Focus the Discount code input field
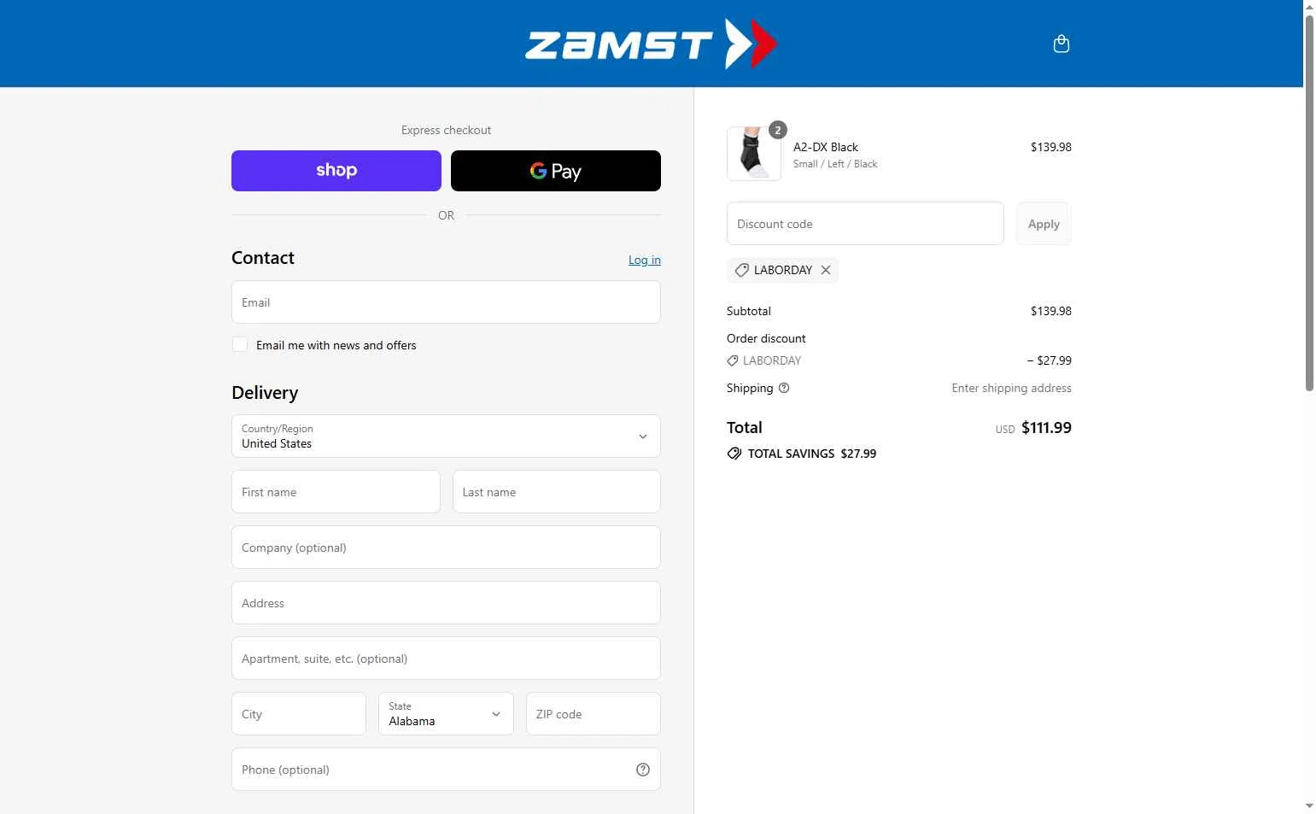The height and width of the screenshot is (814, 1316). [865, 224]
